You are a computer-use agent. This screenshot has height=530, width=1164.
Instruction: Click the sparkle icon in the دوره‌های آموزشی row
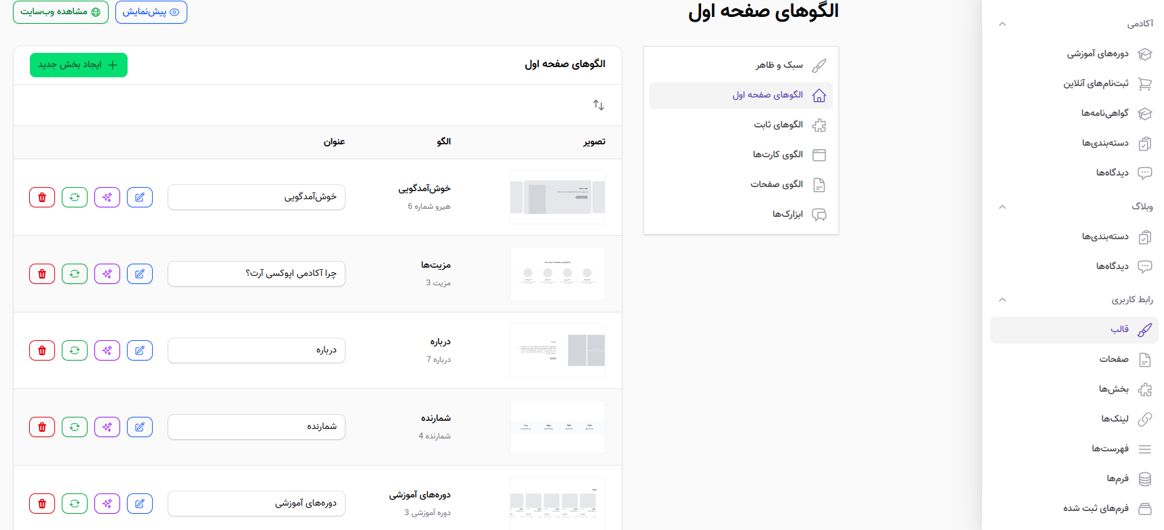[107, 504]
